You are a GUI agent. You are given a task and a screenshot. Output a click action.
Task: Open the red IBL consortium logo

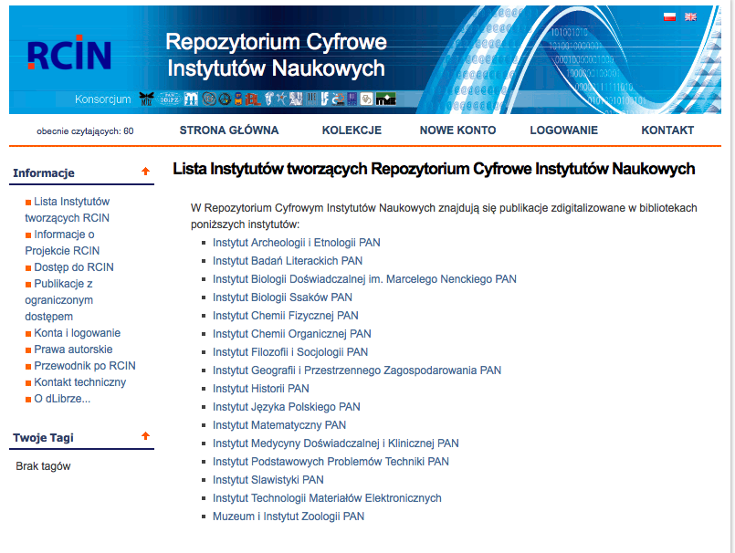click(x=253, y=99)
